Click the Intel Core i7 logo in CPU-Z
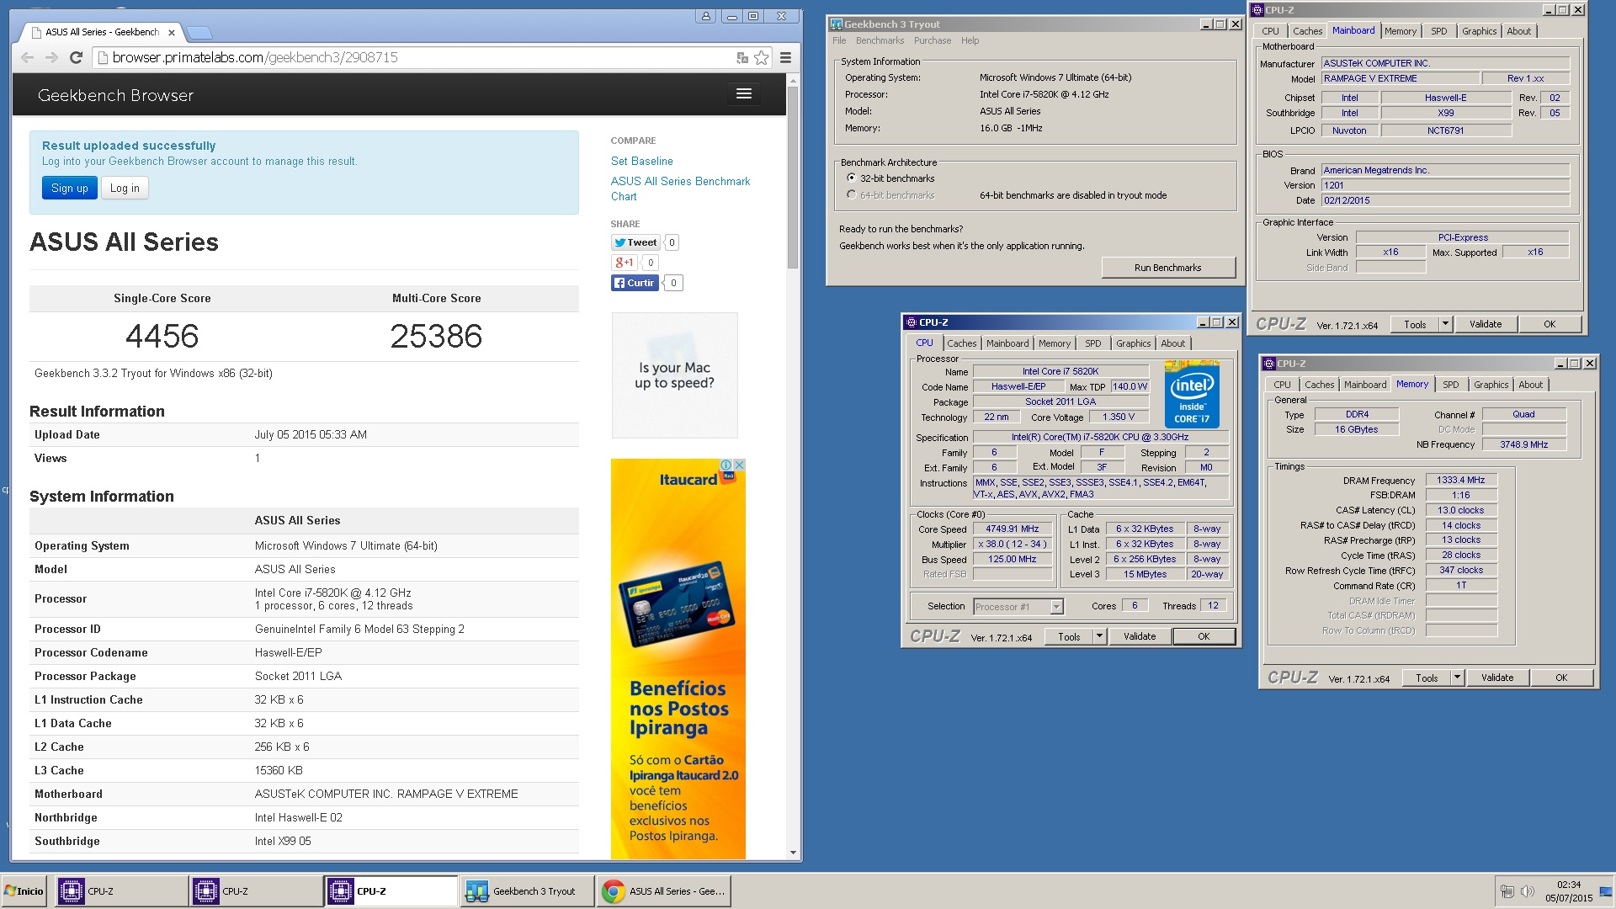 pyautogui.click(x=1192, y=394)
